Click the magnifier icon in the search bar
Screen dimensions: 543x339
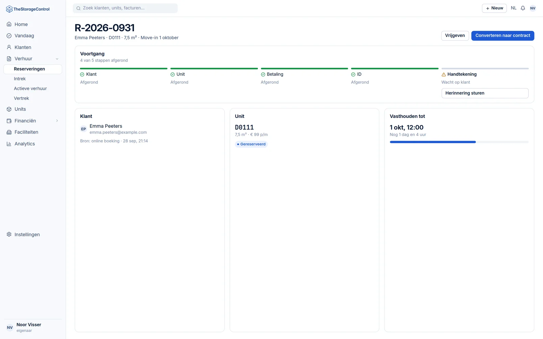pyautogui.click(x=78, y=8)
